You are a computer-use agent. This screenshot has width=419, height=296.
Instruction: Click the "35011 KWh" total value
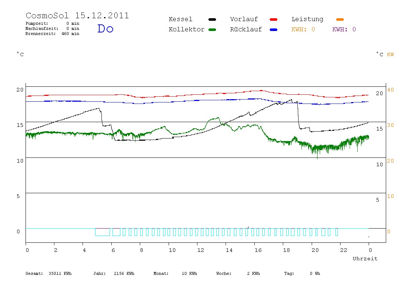click(60, 273)
